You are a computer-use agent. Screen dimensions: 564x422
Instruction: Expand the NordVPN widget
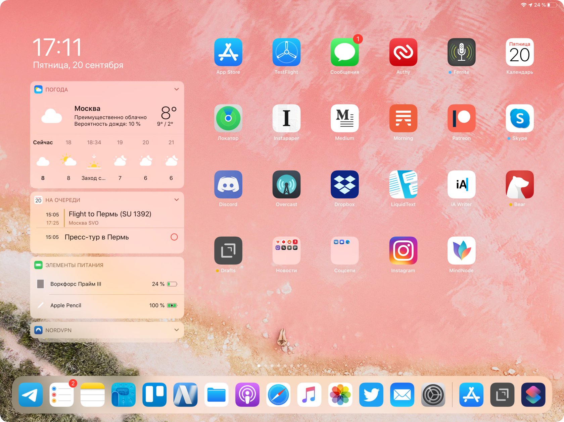(177, 330)
